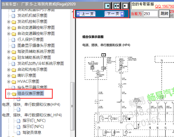Open the QQ customer service link
Image resolution: width=174 pixels, height=137 pixels.
(x=164, y=6)
